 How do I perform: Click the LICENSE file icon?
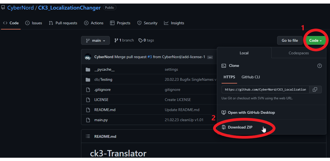tap(88, 100)
